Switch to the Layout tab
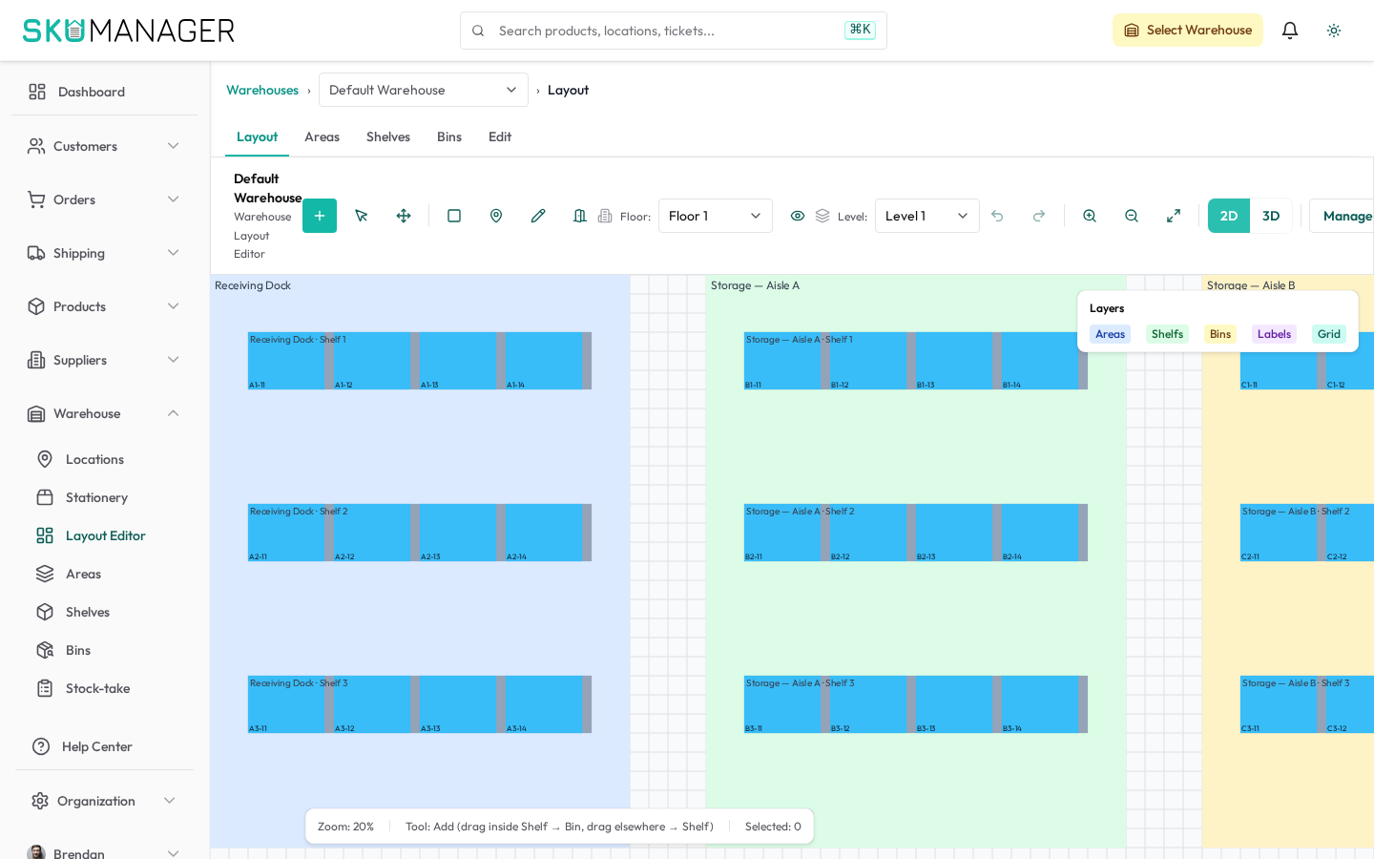1374x859 pixels. 257,137
